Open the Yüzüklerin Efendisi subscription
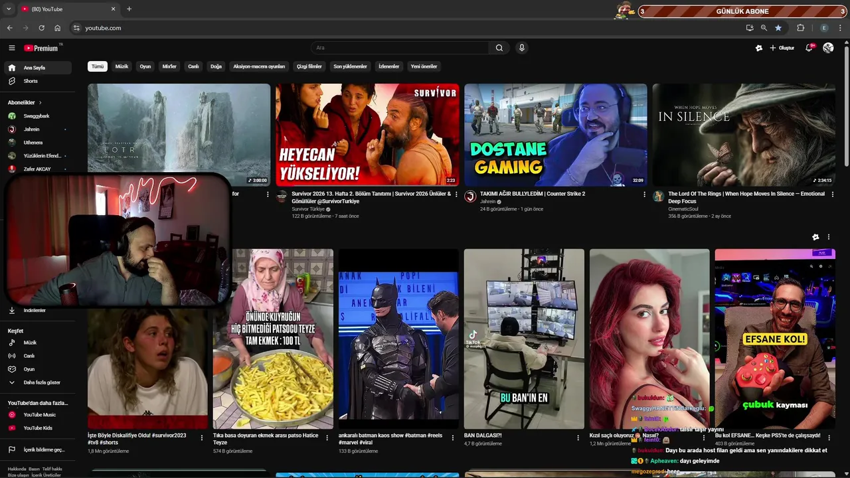 39,156
